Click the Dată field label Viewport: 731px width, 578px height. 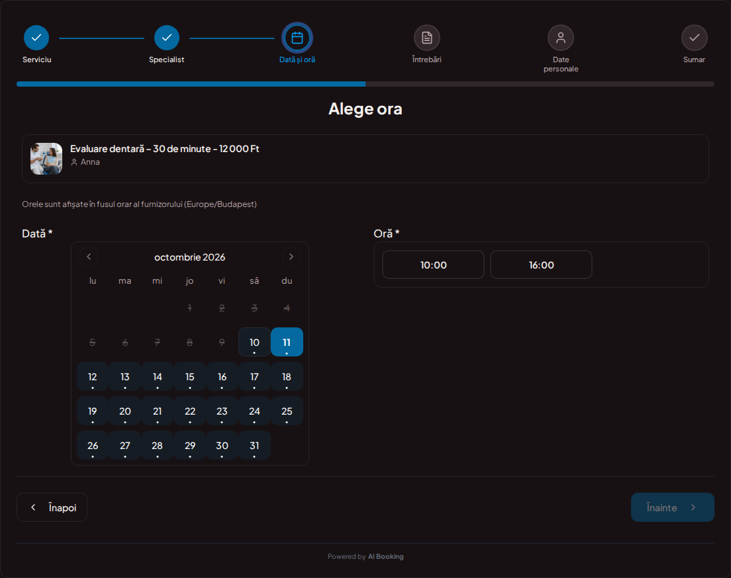coord(37,234)
